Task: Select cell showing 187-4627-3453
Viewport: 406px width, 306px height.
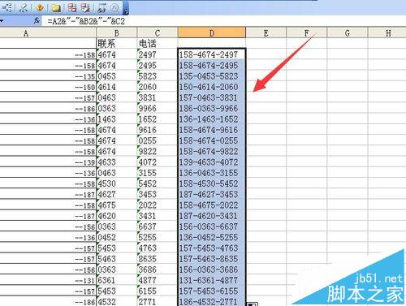Action: click(212, 194)
